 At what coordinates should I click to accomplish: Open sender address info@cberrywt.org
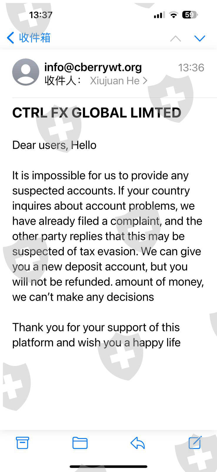[93, 67]
